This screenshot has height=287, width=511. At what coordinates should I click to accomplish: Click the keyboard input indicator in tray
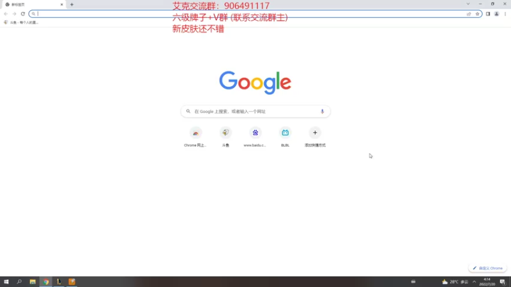pos(413,282)
